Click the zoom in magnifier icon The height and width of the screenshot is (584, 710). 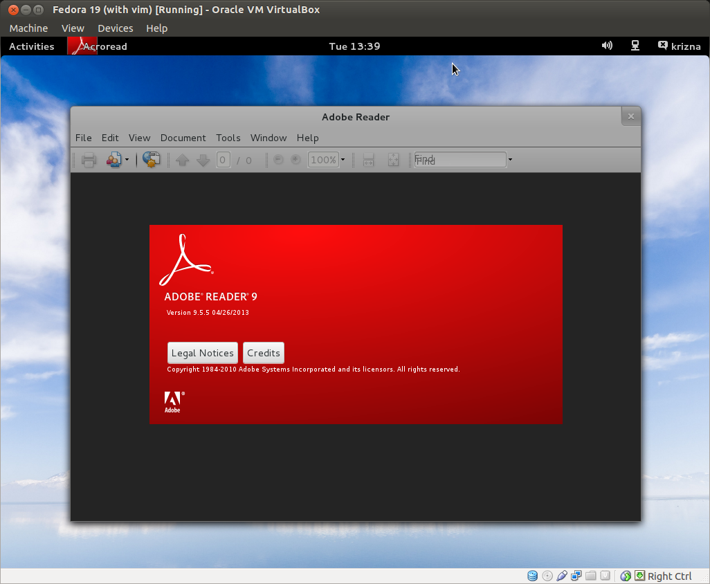[x=295, y=159]
